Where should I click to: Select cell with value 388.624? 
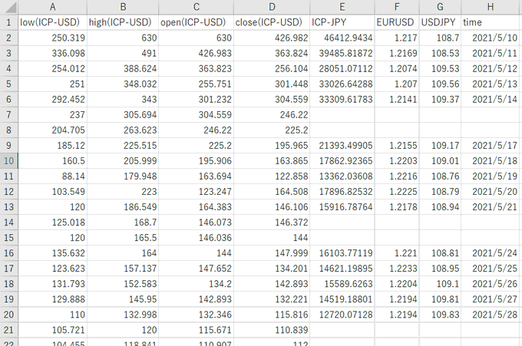[x=123, y=68]
